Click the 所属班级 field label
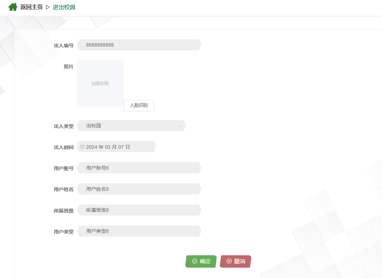 (64, 211)
